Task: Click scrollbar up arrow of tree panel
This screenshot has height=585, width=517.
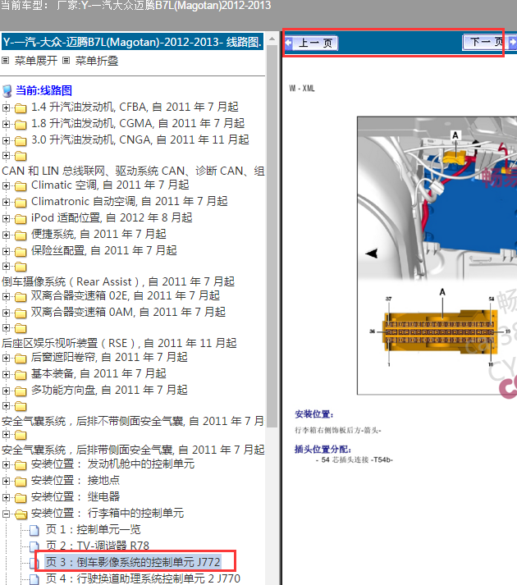Action: [272, 39]
